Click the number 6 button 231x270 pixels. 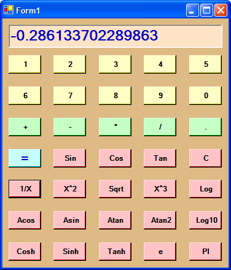tap(25, 96)
